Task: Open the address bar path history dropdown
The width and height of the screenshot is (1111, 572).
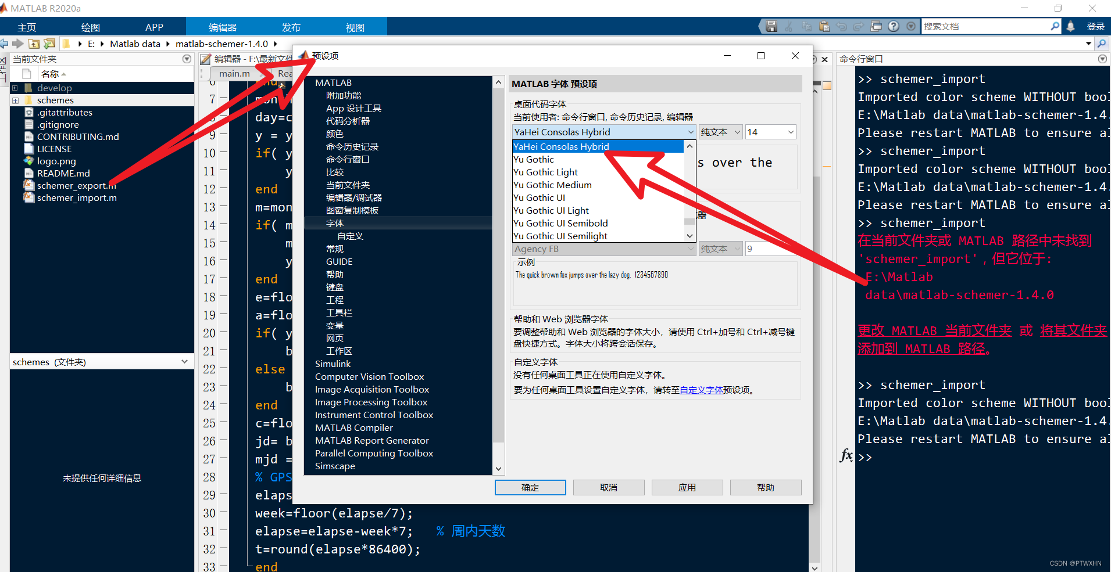Action: (1088, 44)
